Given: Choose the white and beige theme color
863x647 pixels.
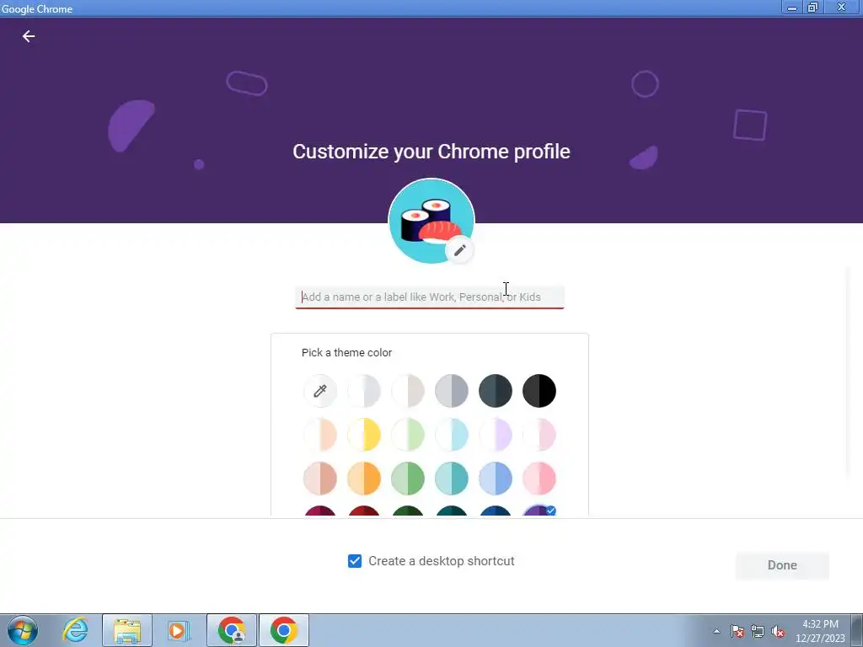Looking at the screenshot, I should coord(408,391).
